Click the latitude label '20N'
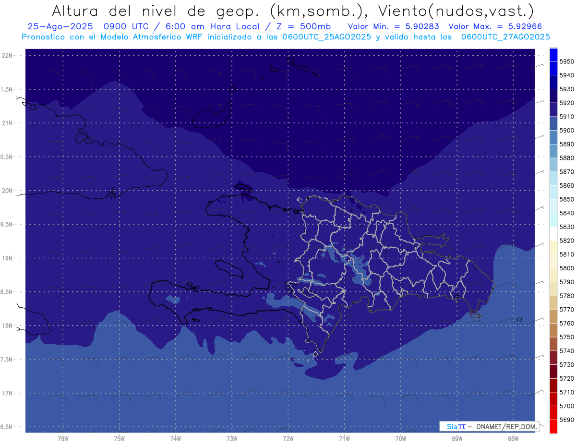Viewport: 576px width, 445px height. pos(7,191)
